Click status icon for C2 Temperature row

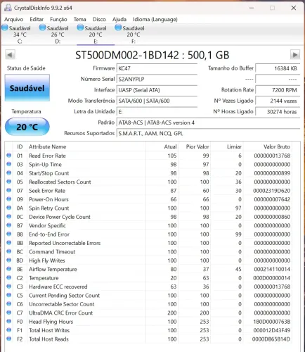9,277
